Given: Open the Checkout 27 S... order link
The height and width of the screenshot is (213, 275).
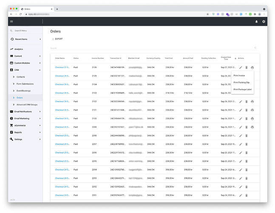Looking at the screenshot, I should click(62, 67).
